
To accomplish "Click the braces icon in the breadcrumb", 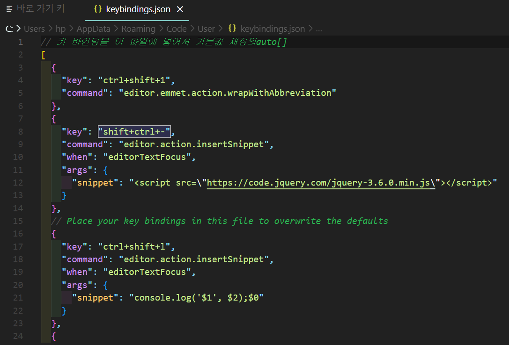I will [232, 28].
